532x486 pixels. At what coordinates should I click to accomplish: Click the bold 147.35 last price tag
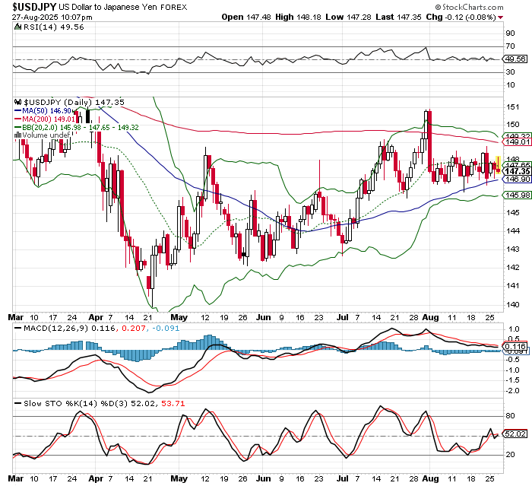click(x=515, y=172)
